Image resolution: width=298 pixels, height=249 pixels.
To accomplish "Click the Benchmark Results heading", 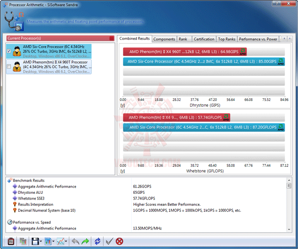I will tap(29, 180).
